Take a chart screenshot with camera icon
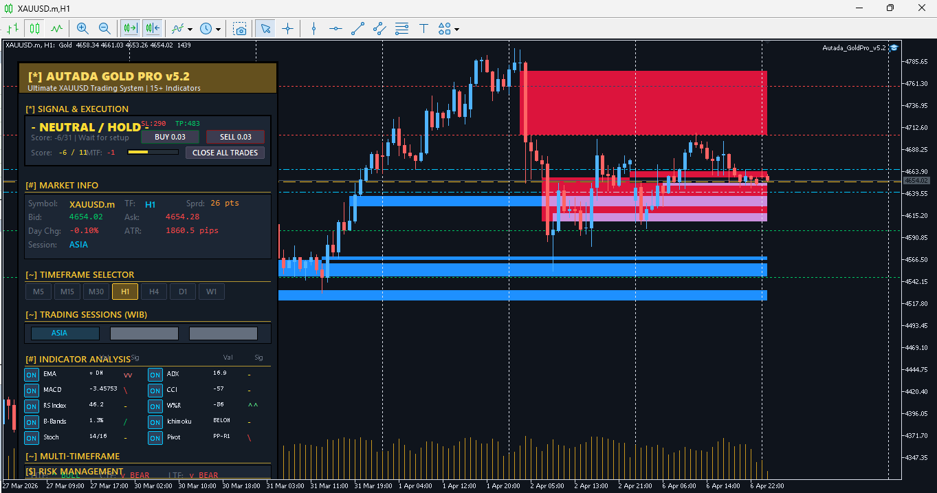Screen dimensions: 937x493 click(240, 28)
